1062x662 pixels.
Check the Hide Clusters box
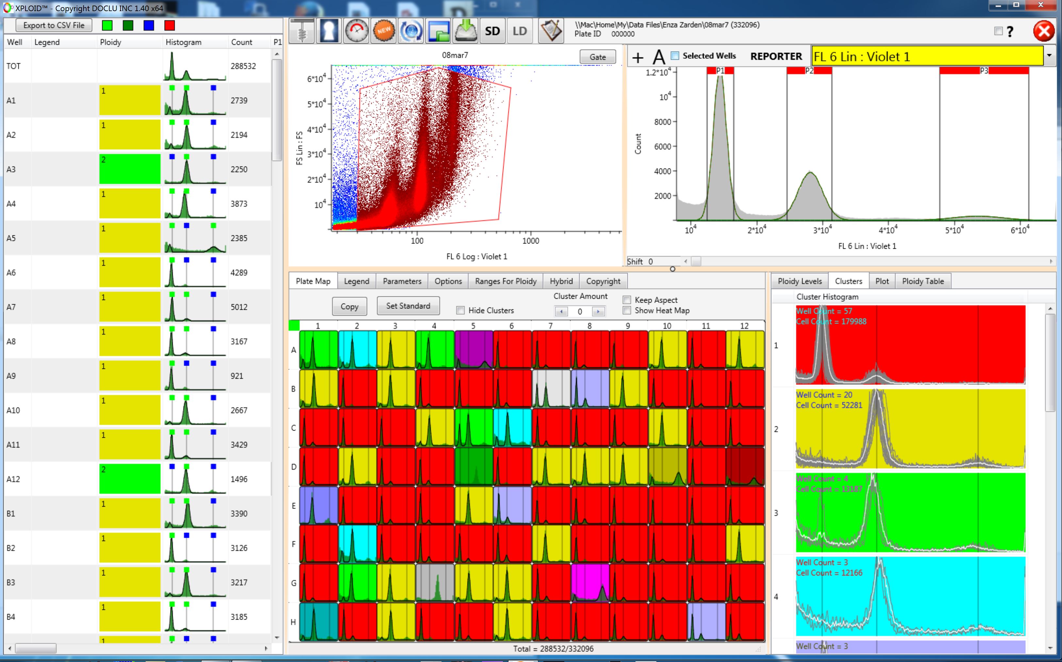(460, 310)
